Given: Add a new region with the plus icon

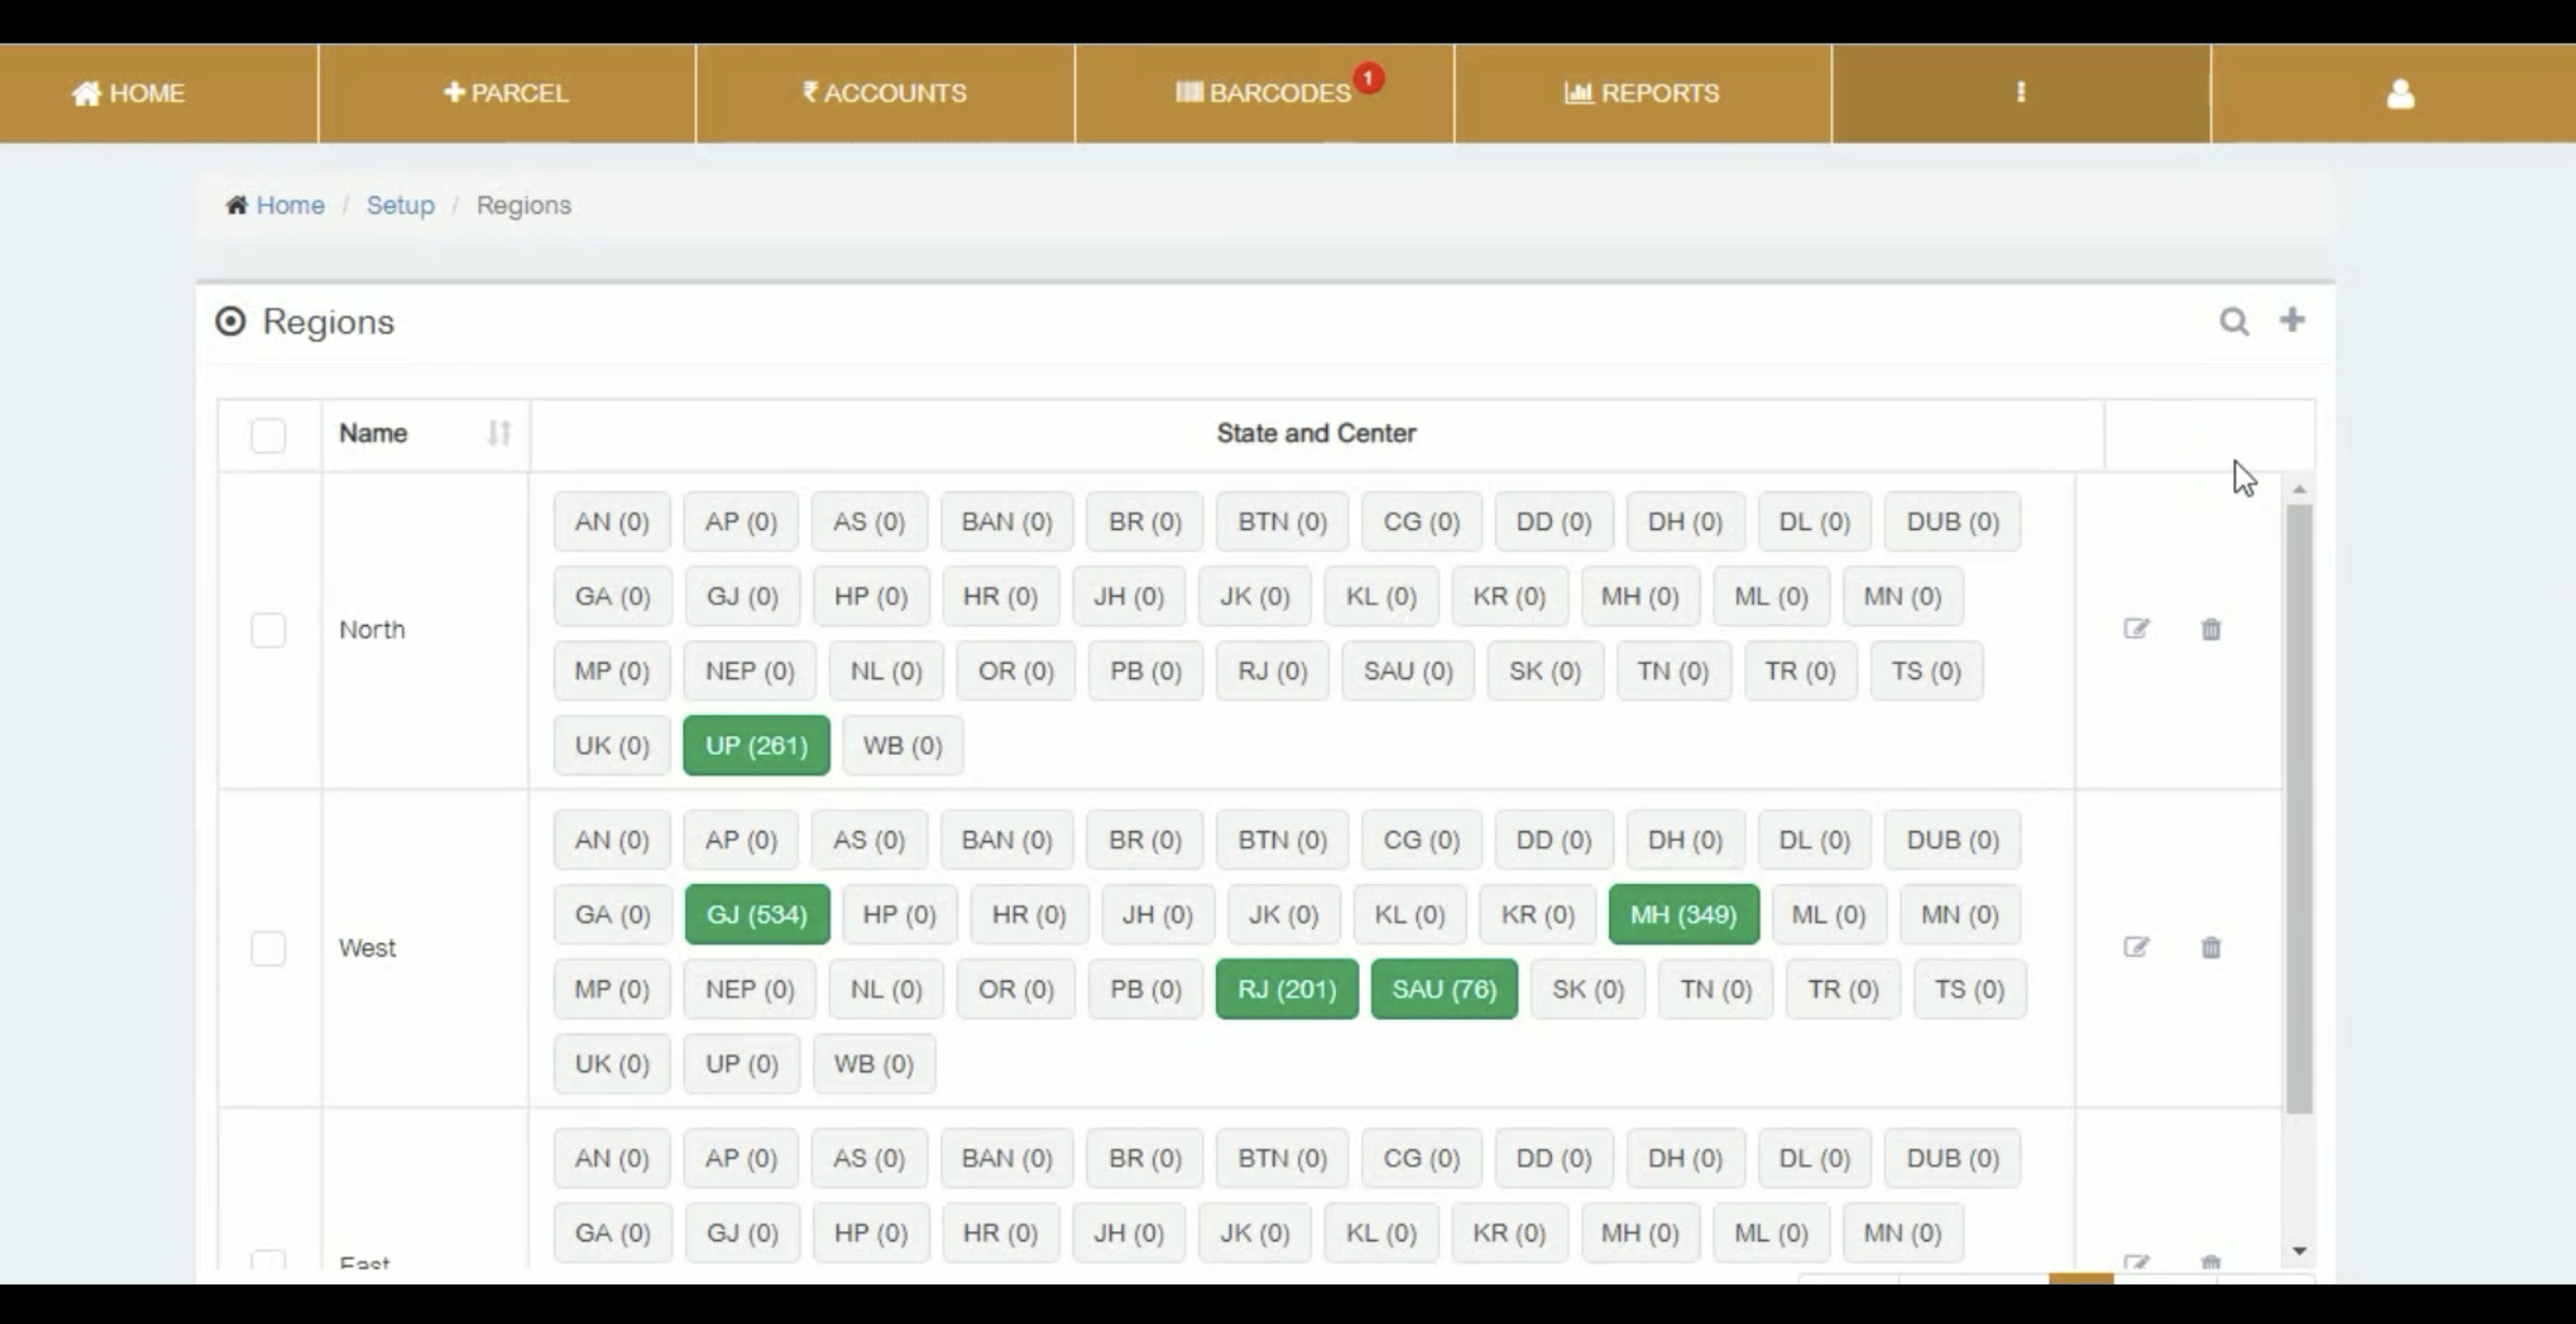Looking at the screenshot, I should pos(2292,320).
